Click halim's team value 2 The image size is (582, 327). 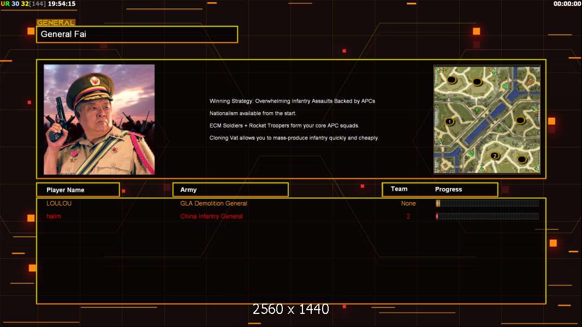[408, 216]
